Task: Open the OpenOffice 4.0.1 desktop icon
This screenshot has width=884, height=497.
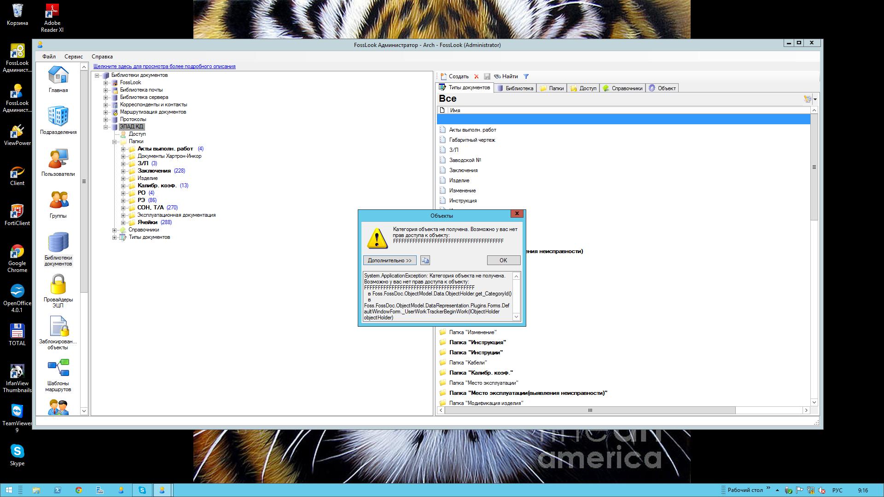Action: point(17,298)
